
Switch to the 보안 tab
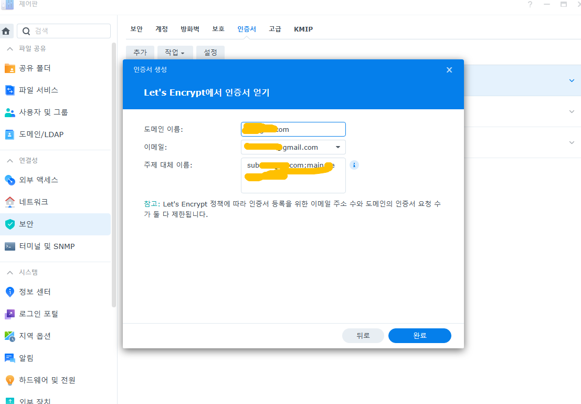[x=136, y=29]
